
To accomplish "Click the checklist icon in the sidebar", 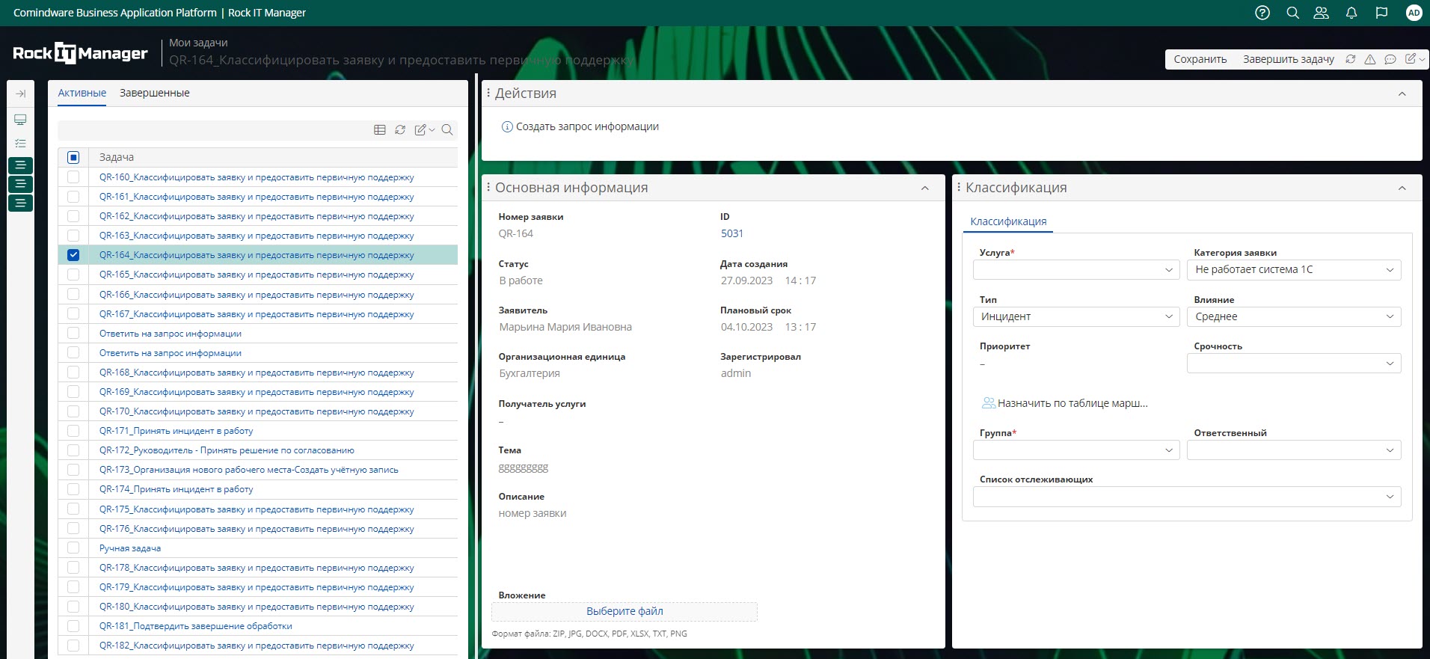I will click(20, 143).
